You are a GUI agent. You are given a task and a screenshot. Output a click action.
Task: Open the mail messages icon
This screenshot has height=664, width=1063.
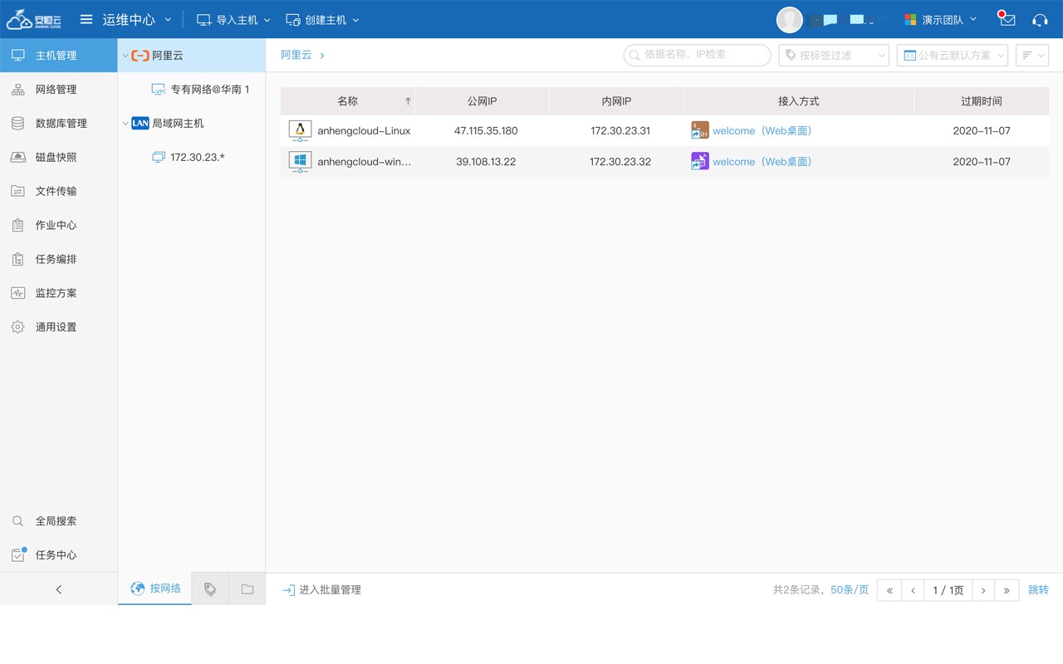tap(1007, 19)
